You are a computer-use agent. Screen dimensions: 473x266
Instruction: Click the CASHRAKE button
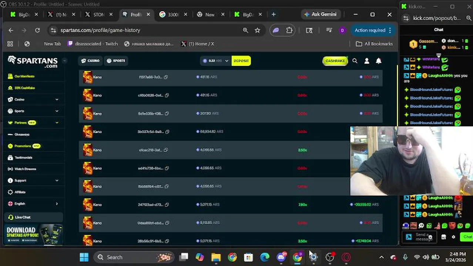coord(335,61)
